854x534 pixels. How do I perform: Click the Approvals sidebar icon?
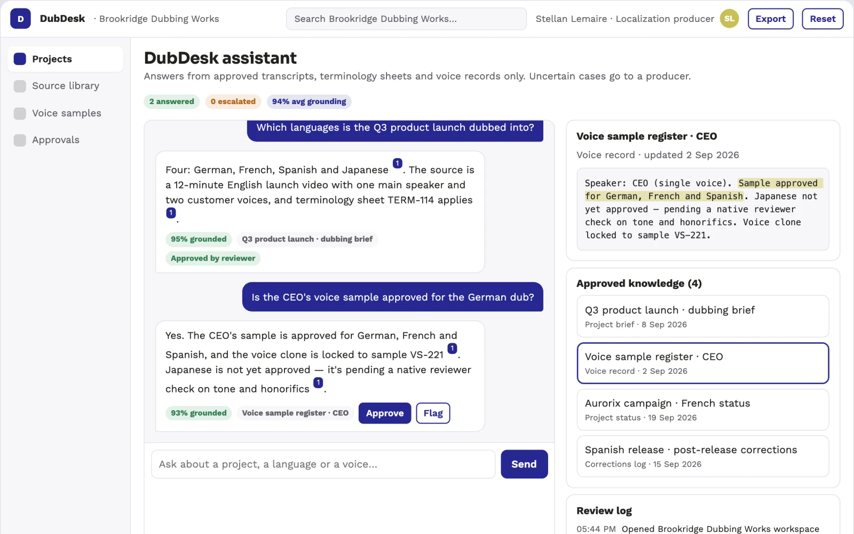pos(20,140)
